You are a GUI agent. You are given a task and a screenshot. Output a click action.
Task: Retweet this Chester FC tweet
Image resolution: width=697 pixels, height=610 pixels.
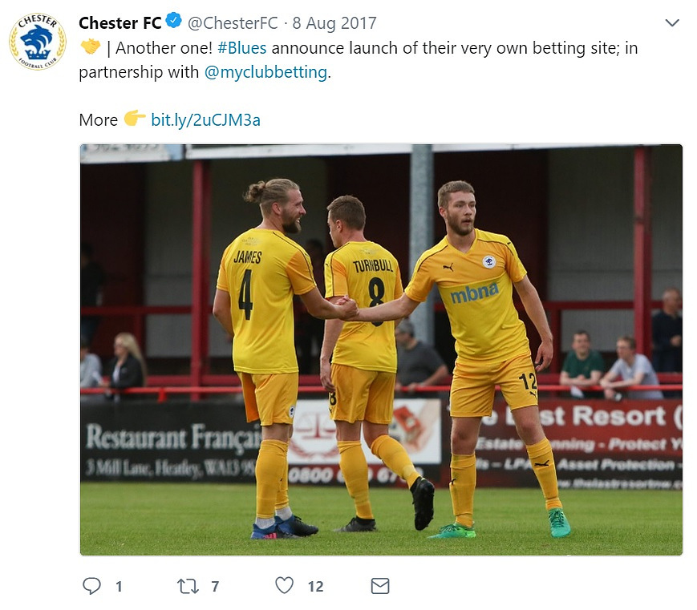click(188, 586)
